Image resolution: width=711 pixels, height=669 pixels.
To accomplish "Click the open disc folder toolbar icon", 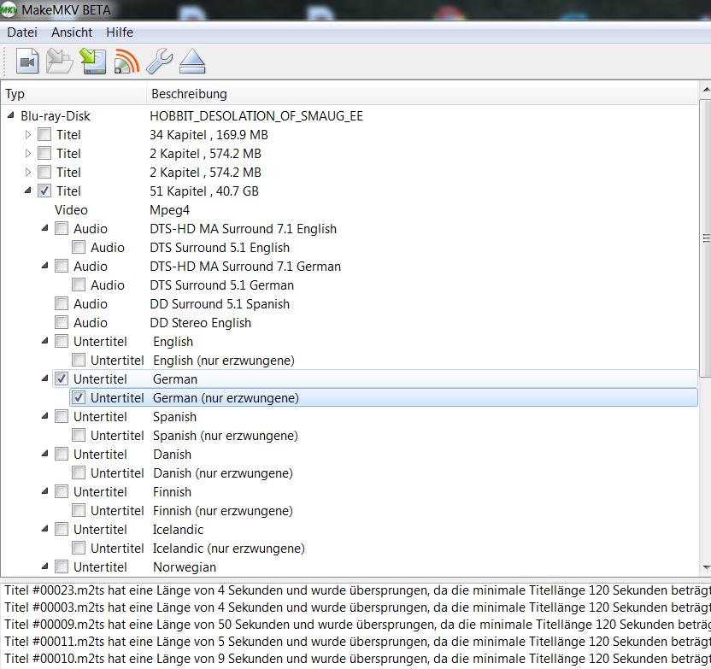I will (x=59, y=62).
